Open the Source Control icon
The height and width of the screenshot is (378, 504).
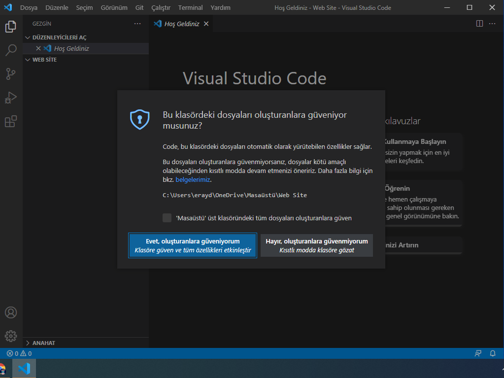11,74
